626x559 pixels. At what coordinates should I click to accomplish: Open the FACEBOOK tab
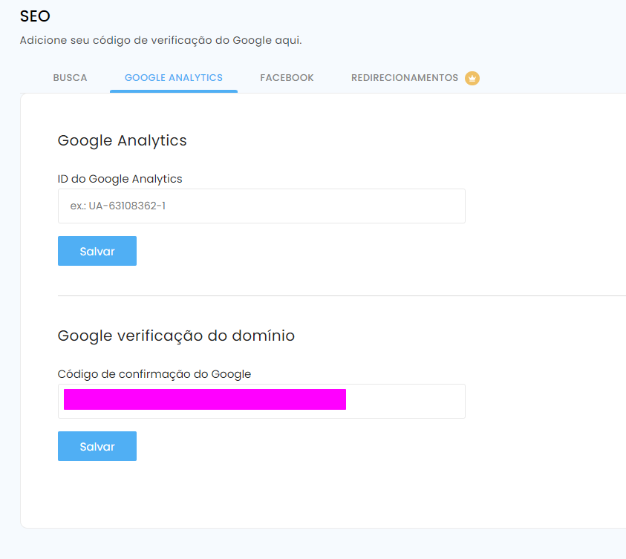click(x=287, y=77)
